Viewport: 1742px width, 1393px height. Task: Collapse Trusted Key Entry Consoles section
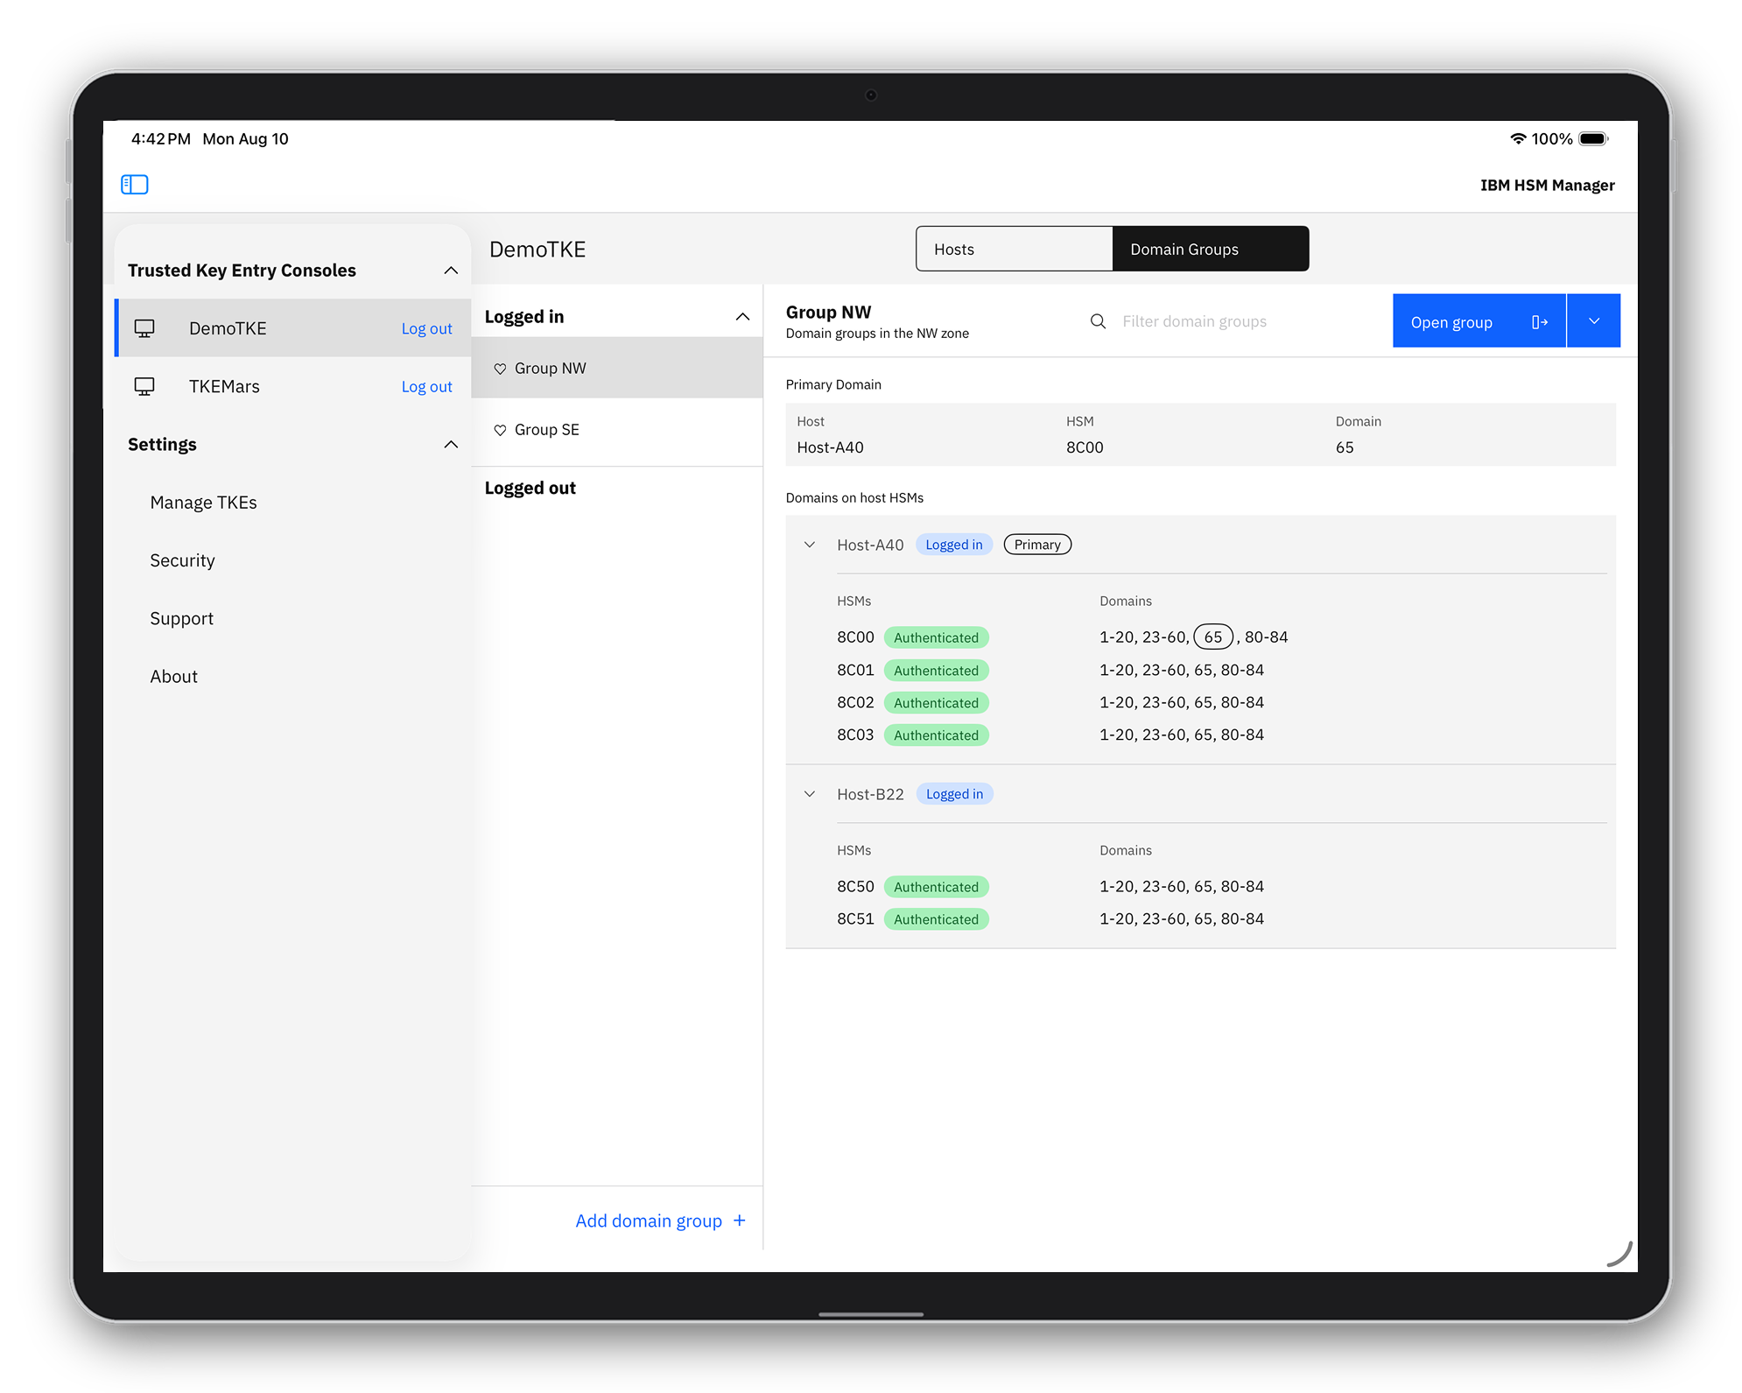click(451, 271)
